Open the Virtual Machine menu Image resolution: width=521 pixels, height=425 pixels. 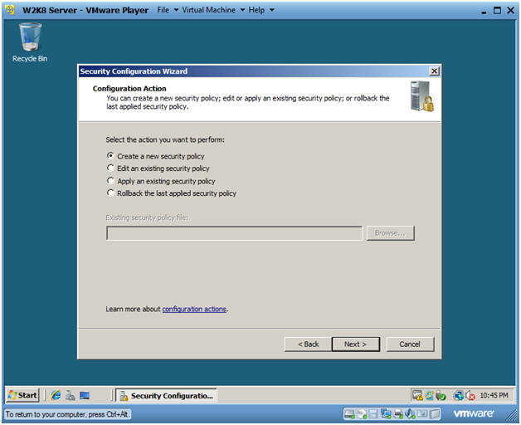pyautogui.click(x=213, y=10)
